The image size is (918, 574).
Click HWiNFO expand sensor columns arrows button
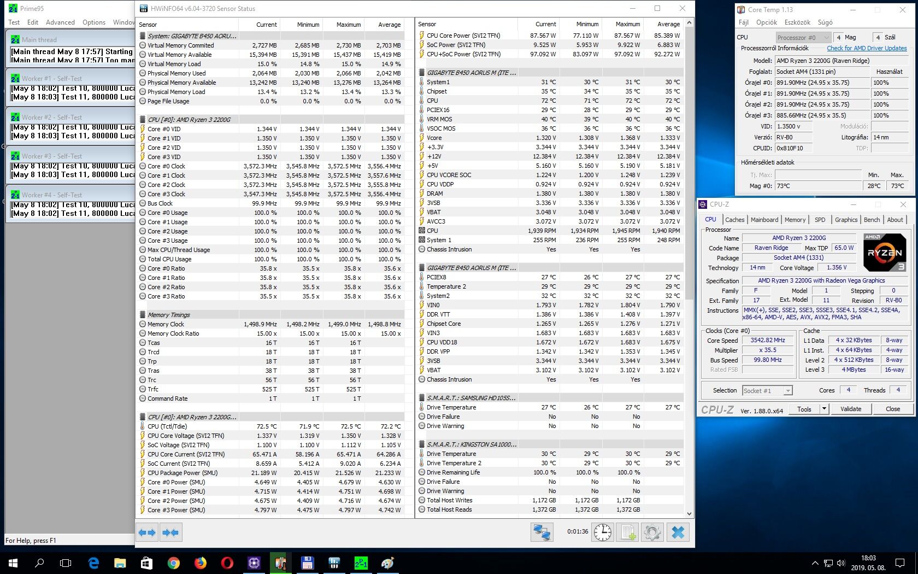click(x=148, y=532)
